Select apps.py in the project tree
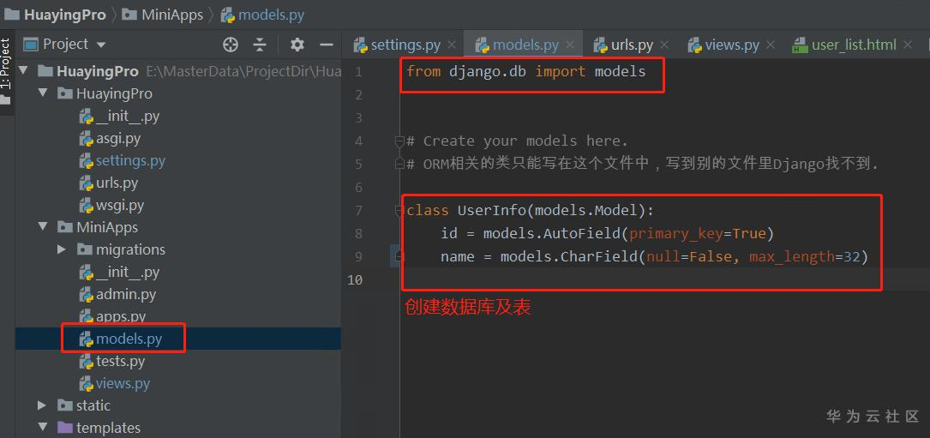 pos(121,316)
